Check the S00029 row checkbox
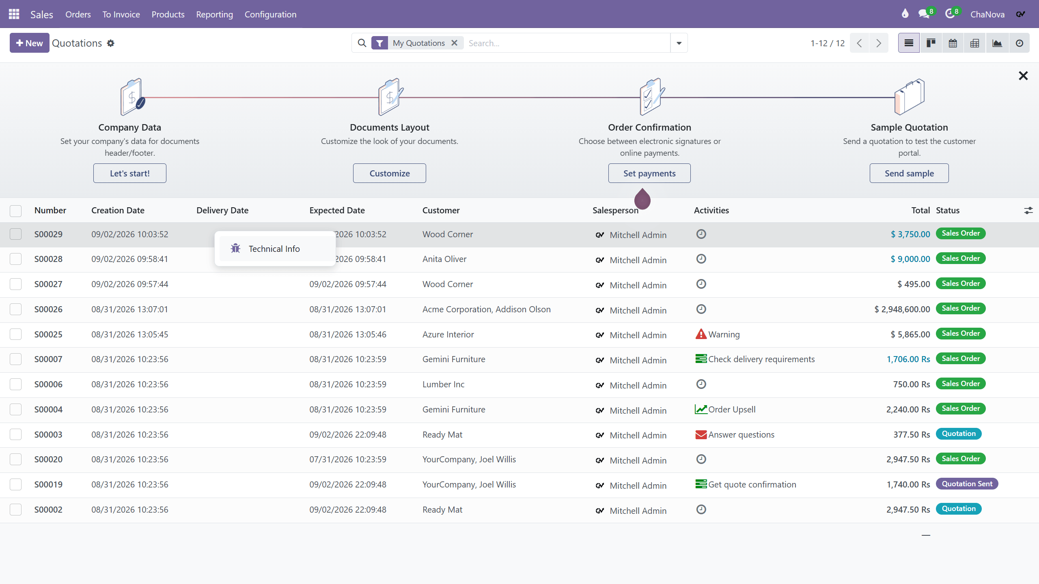Screen dimensions: 1039x584 pos(16,234)
